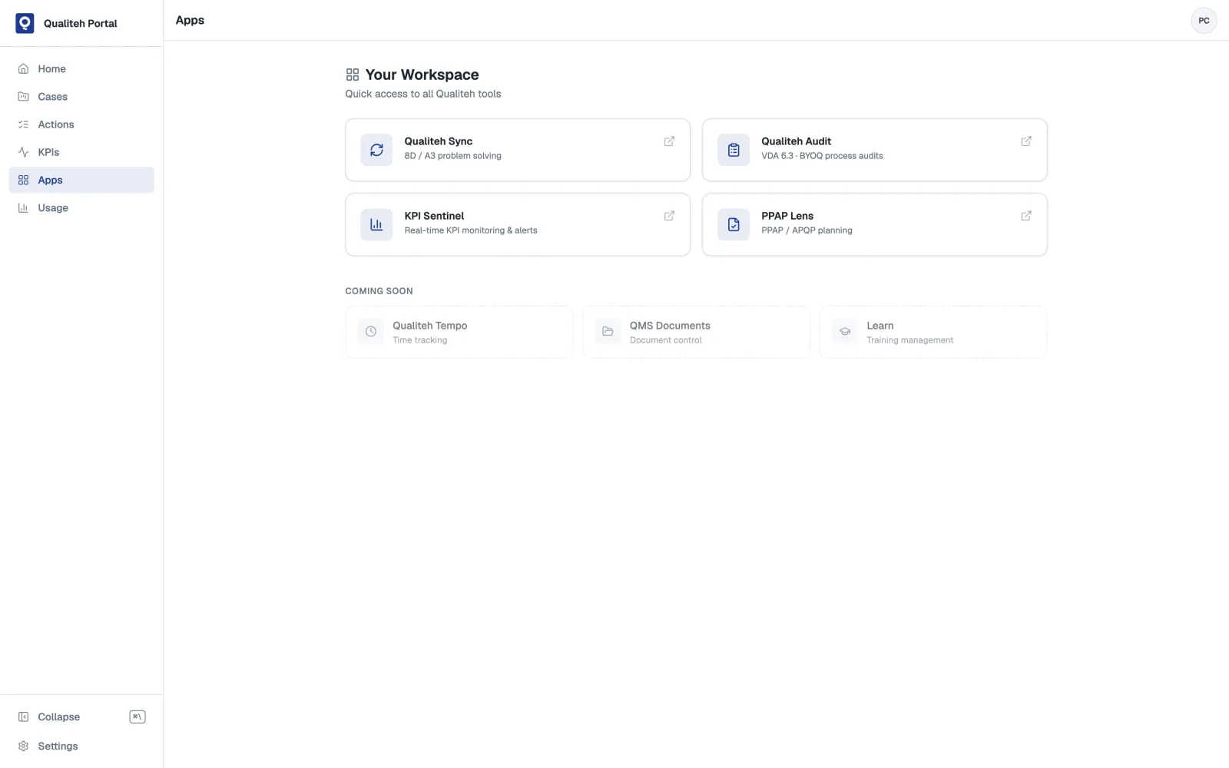Click the PPAP Lens document check icon
The image size is (1229, 768).
[x=734, y=224]
